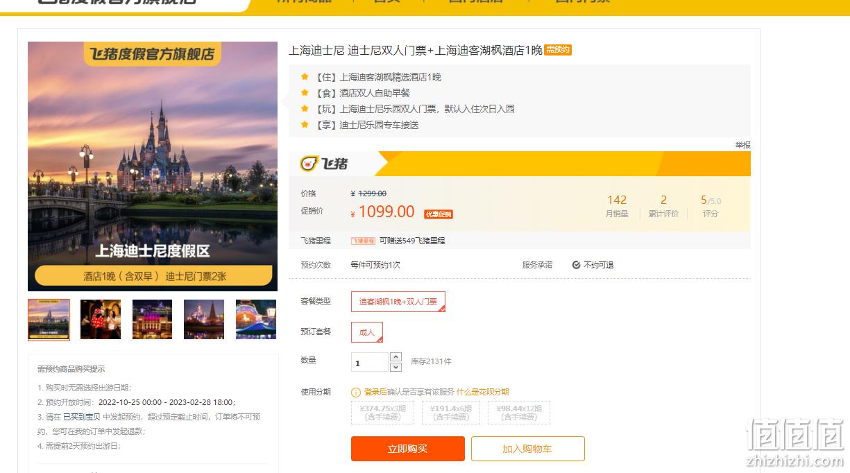This screenshot has height=473, width=850.
Task: Select the 成人 booking option
Action: (367, 332)
